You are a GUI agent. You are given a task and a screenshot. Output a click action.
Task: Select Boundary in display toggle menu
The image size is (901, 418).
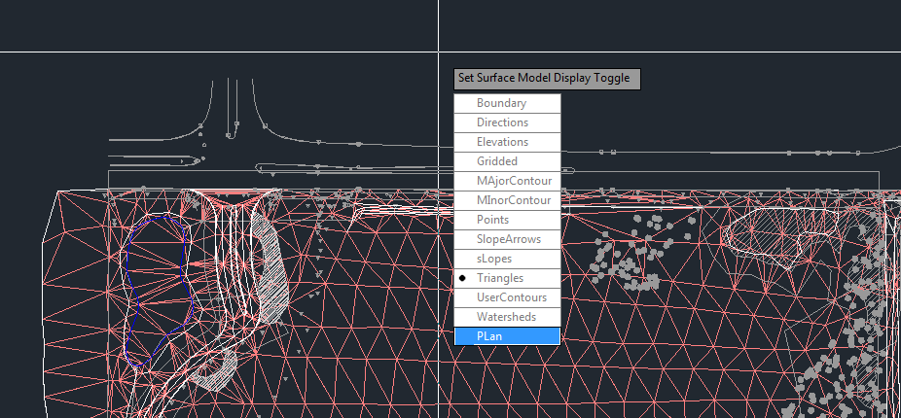[x=507, y=103]
